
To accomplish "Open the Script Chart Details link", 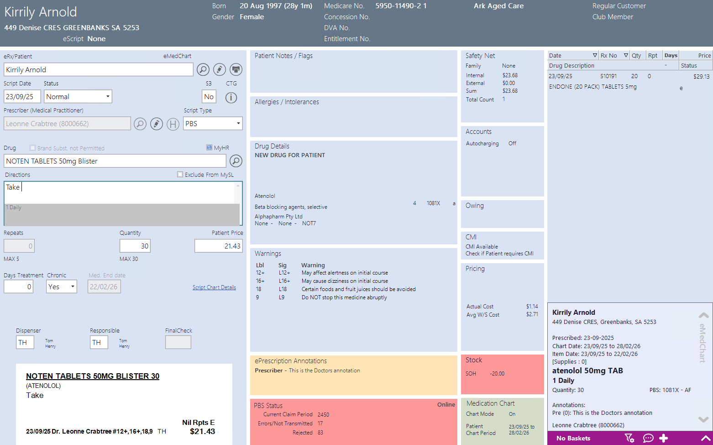I will pos(214,287).
